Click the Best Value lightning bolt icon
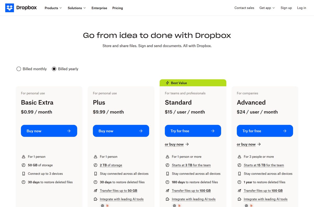 pos(167,83)
